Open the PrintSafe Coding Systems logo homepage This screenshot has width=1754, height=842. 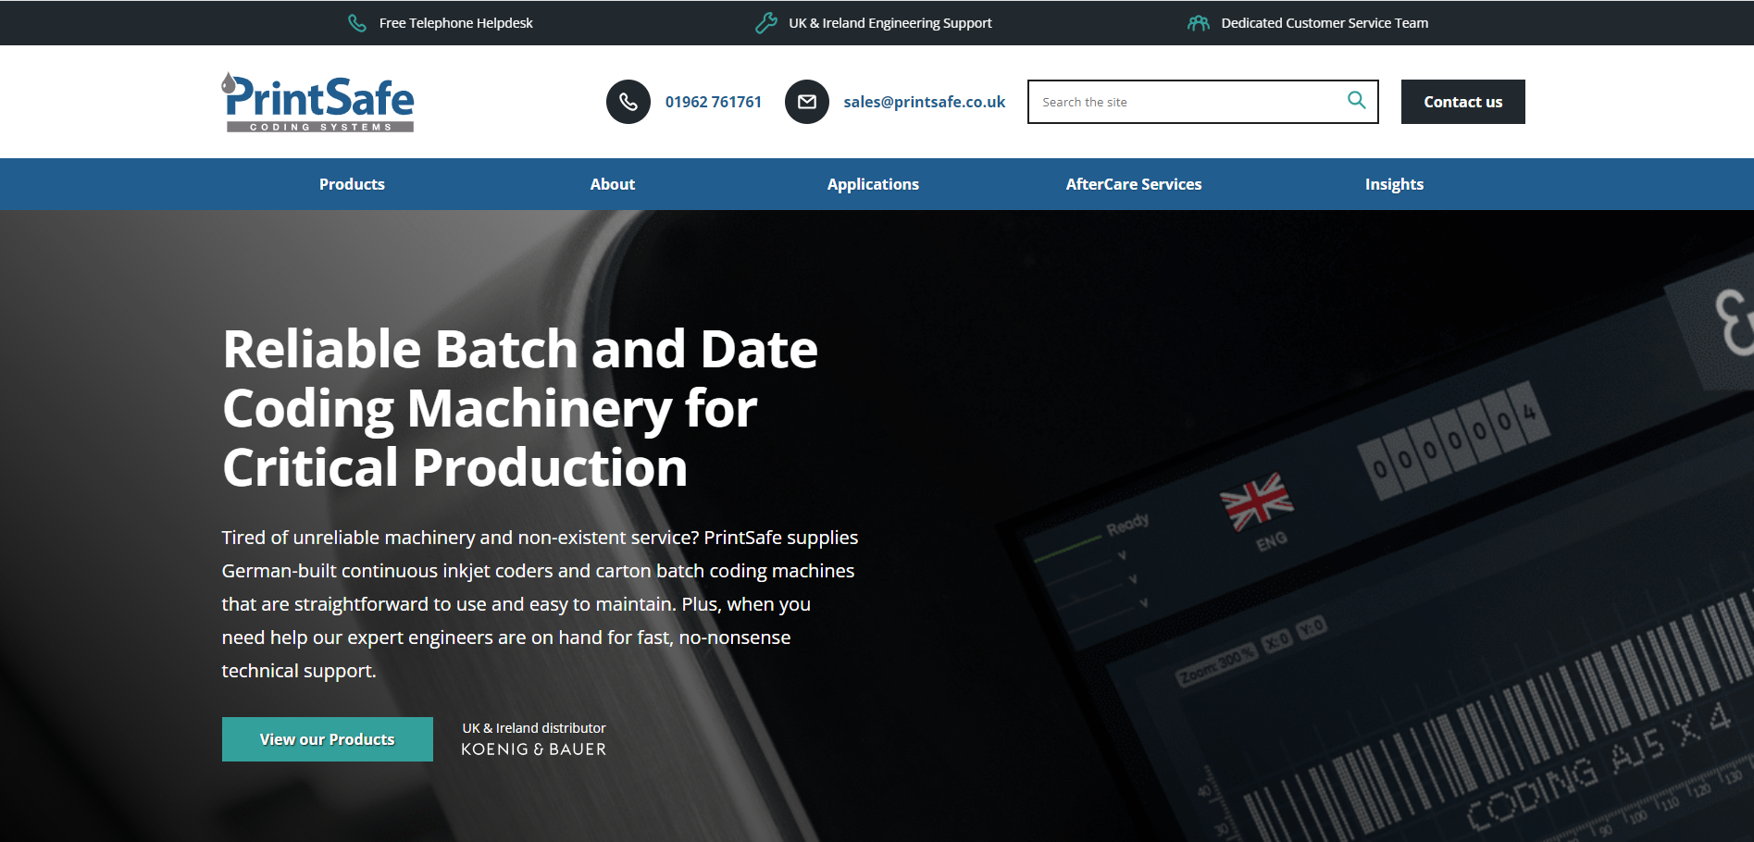tap(317, 102)
